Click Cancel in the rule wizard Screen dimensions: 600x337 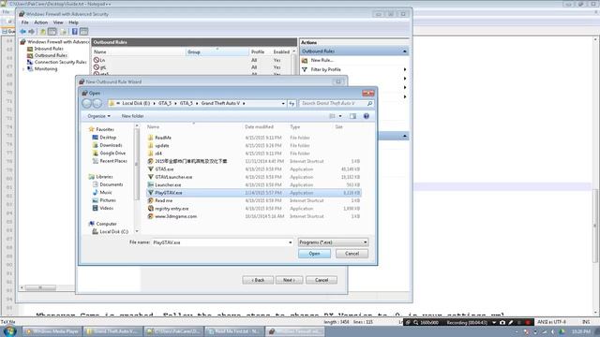(322, 280)
